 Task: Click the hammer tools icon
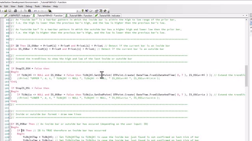[x=105, y=11]
